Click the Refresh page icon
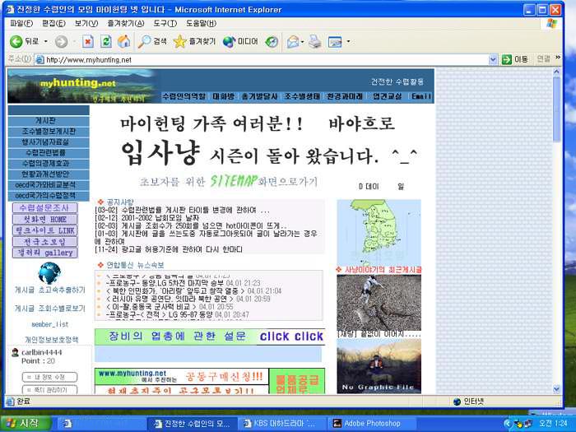Screen dimensions: 576x432 click(105, 41)
